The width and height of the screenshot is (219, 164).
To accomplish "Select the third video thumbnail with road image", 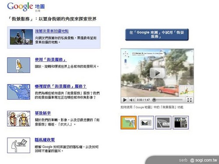I will point(163,122).
